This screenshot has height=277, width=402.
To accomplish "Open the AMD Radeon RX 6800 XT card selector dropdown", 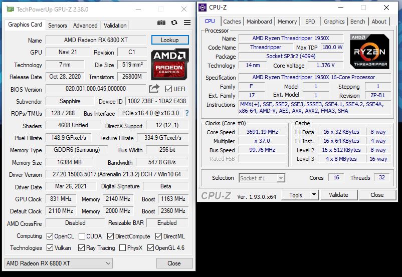I will 59,263.
